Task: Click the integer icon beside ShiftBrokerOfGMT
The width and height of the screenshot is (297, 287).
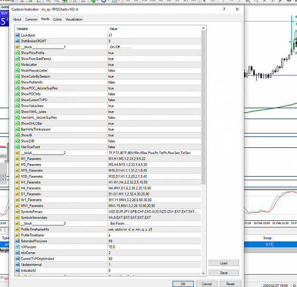Action: pyautogui.click(x=18, y=41)
